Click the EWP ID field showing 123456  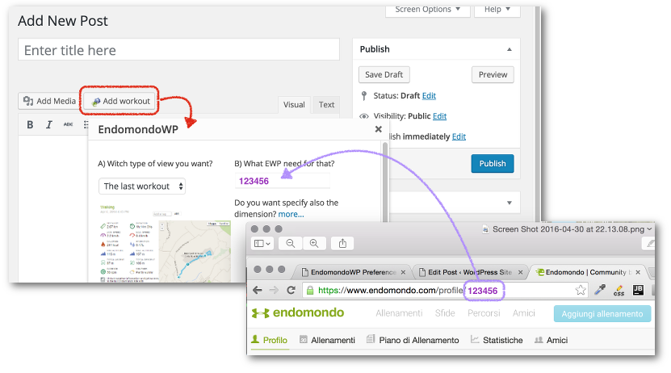[283, 181]
